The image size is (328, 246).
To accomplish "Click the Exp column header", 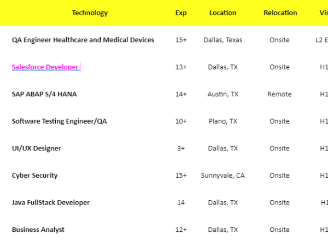I will 180,13.
